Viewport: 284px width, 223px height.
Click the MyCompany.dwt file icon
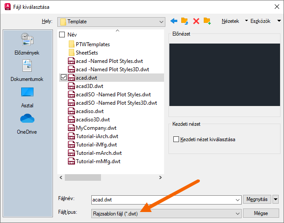(x=71, y=128)
